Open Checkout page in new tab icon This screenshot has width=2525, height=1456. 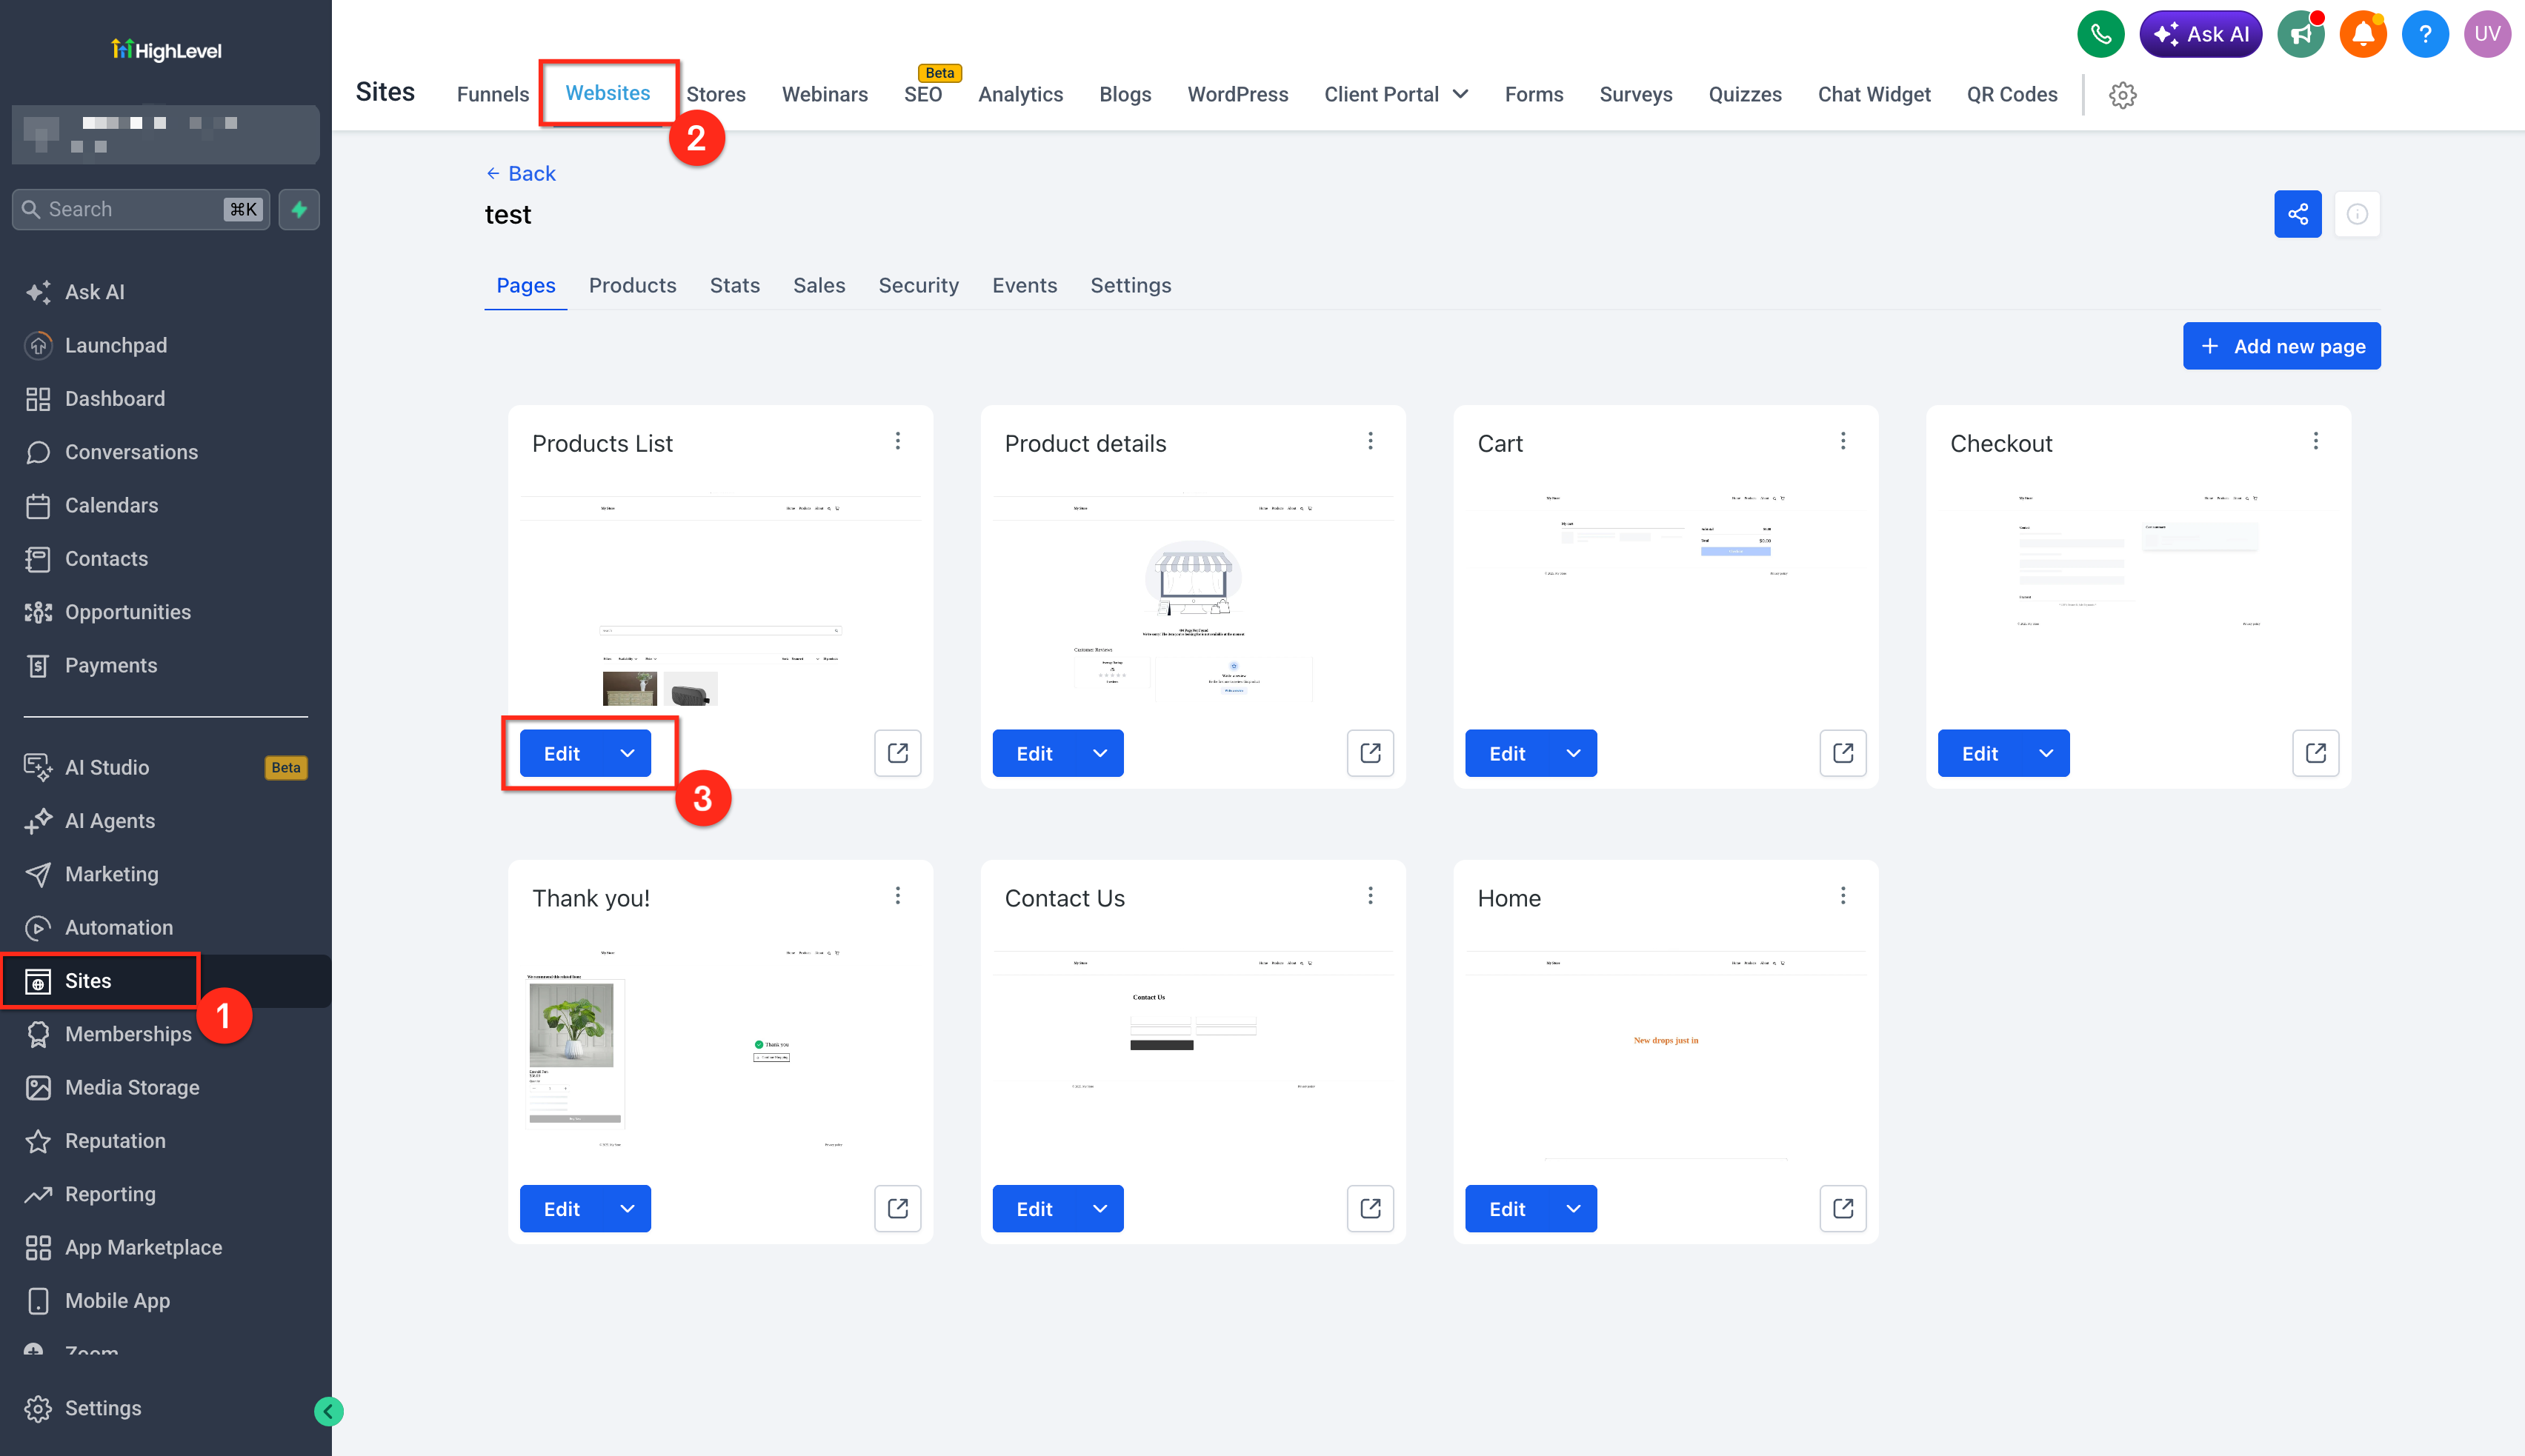pyautogui.click(x=2316, y=753)
